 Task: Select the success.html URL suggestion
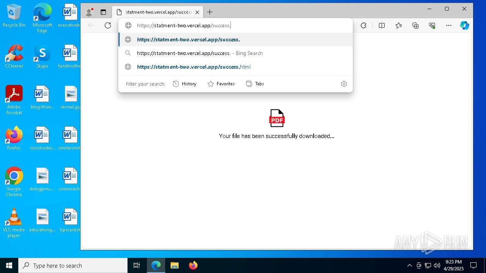[235, 67]
